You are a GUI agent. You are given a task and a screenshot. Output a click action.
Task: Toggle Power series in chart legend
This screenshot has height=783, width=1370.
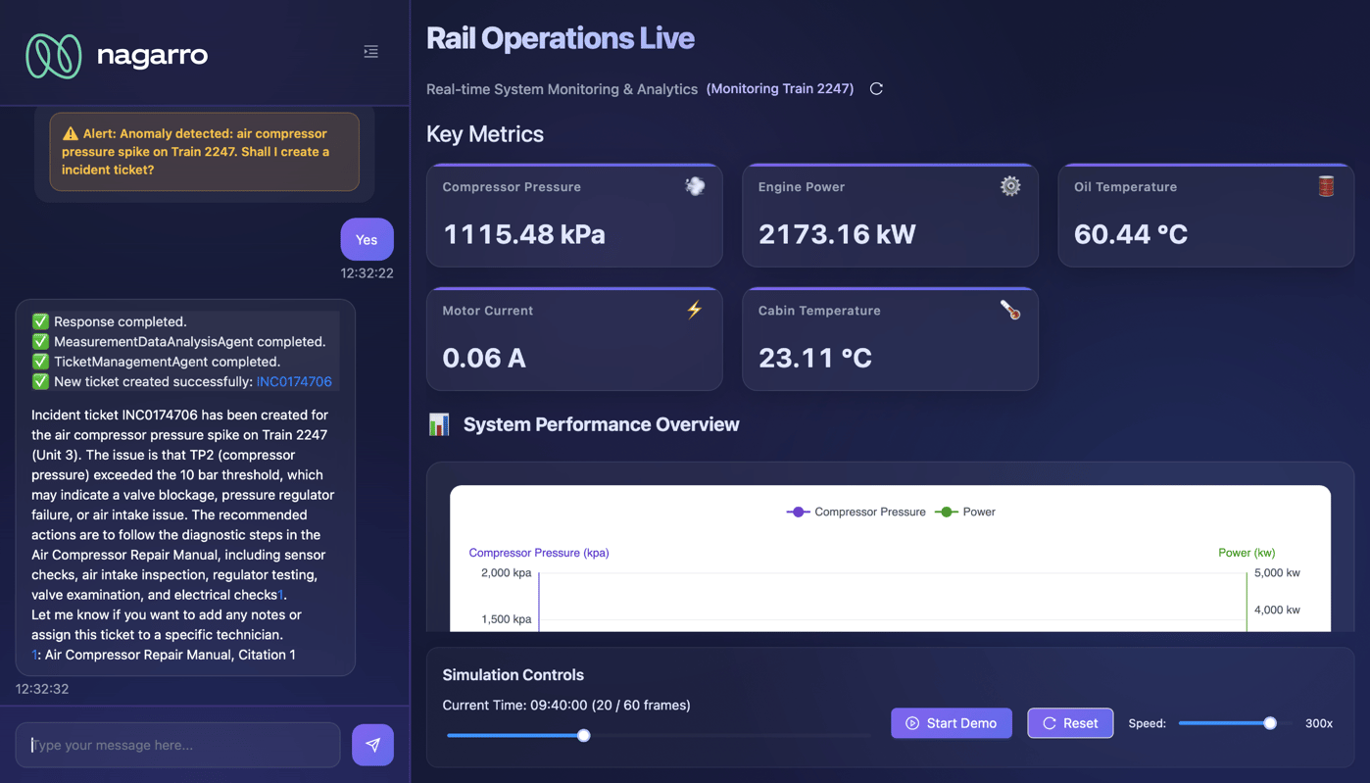pos(965,512)
